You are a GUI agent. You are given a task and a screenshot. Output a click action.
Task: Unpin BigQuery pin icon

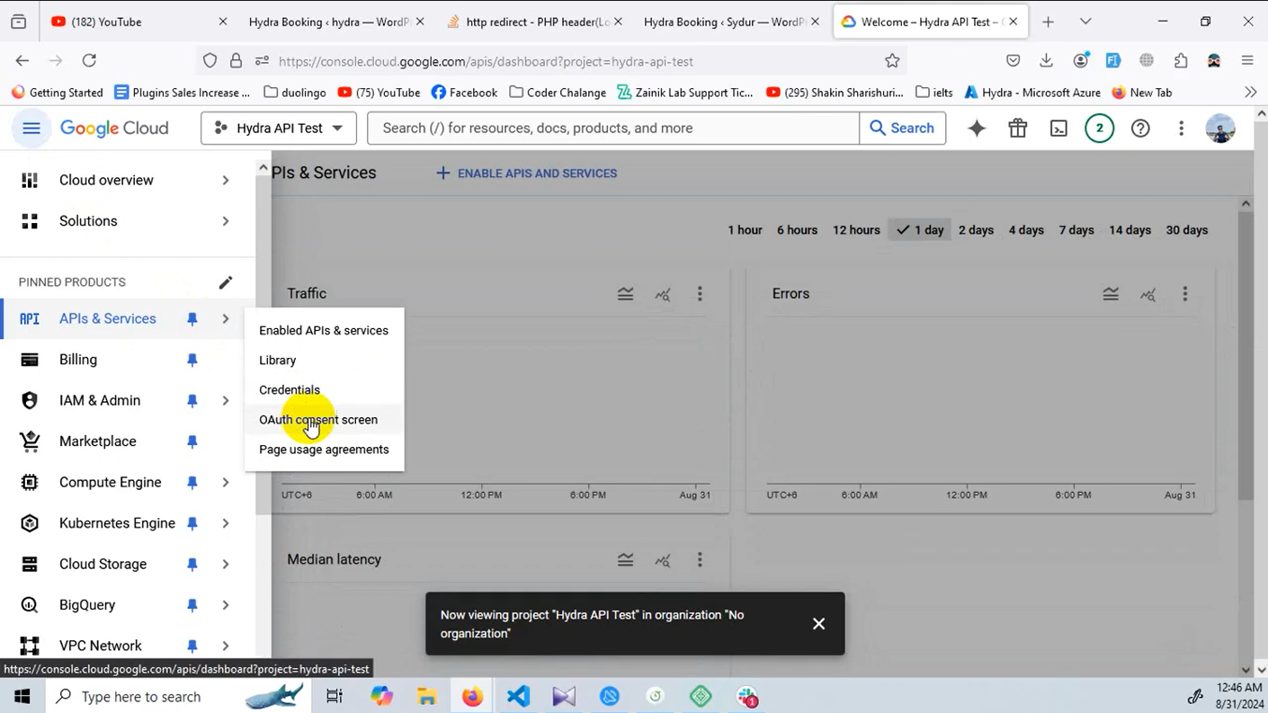point(192,605)
